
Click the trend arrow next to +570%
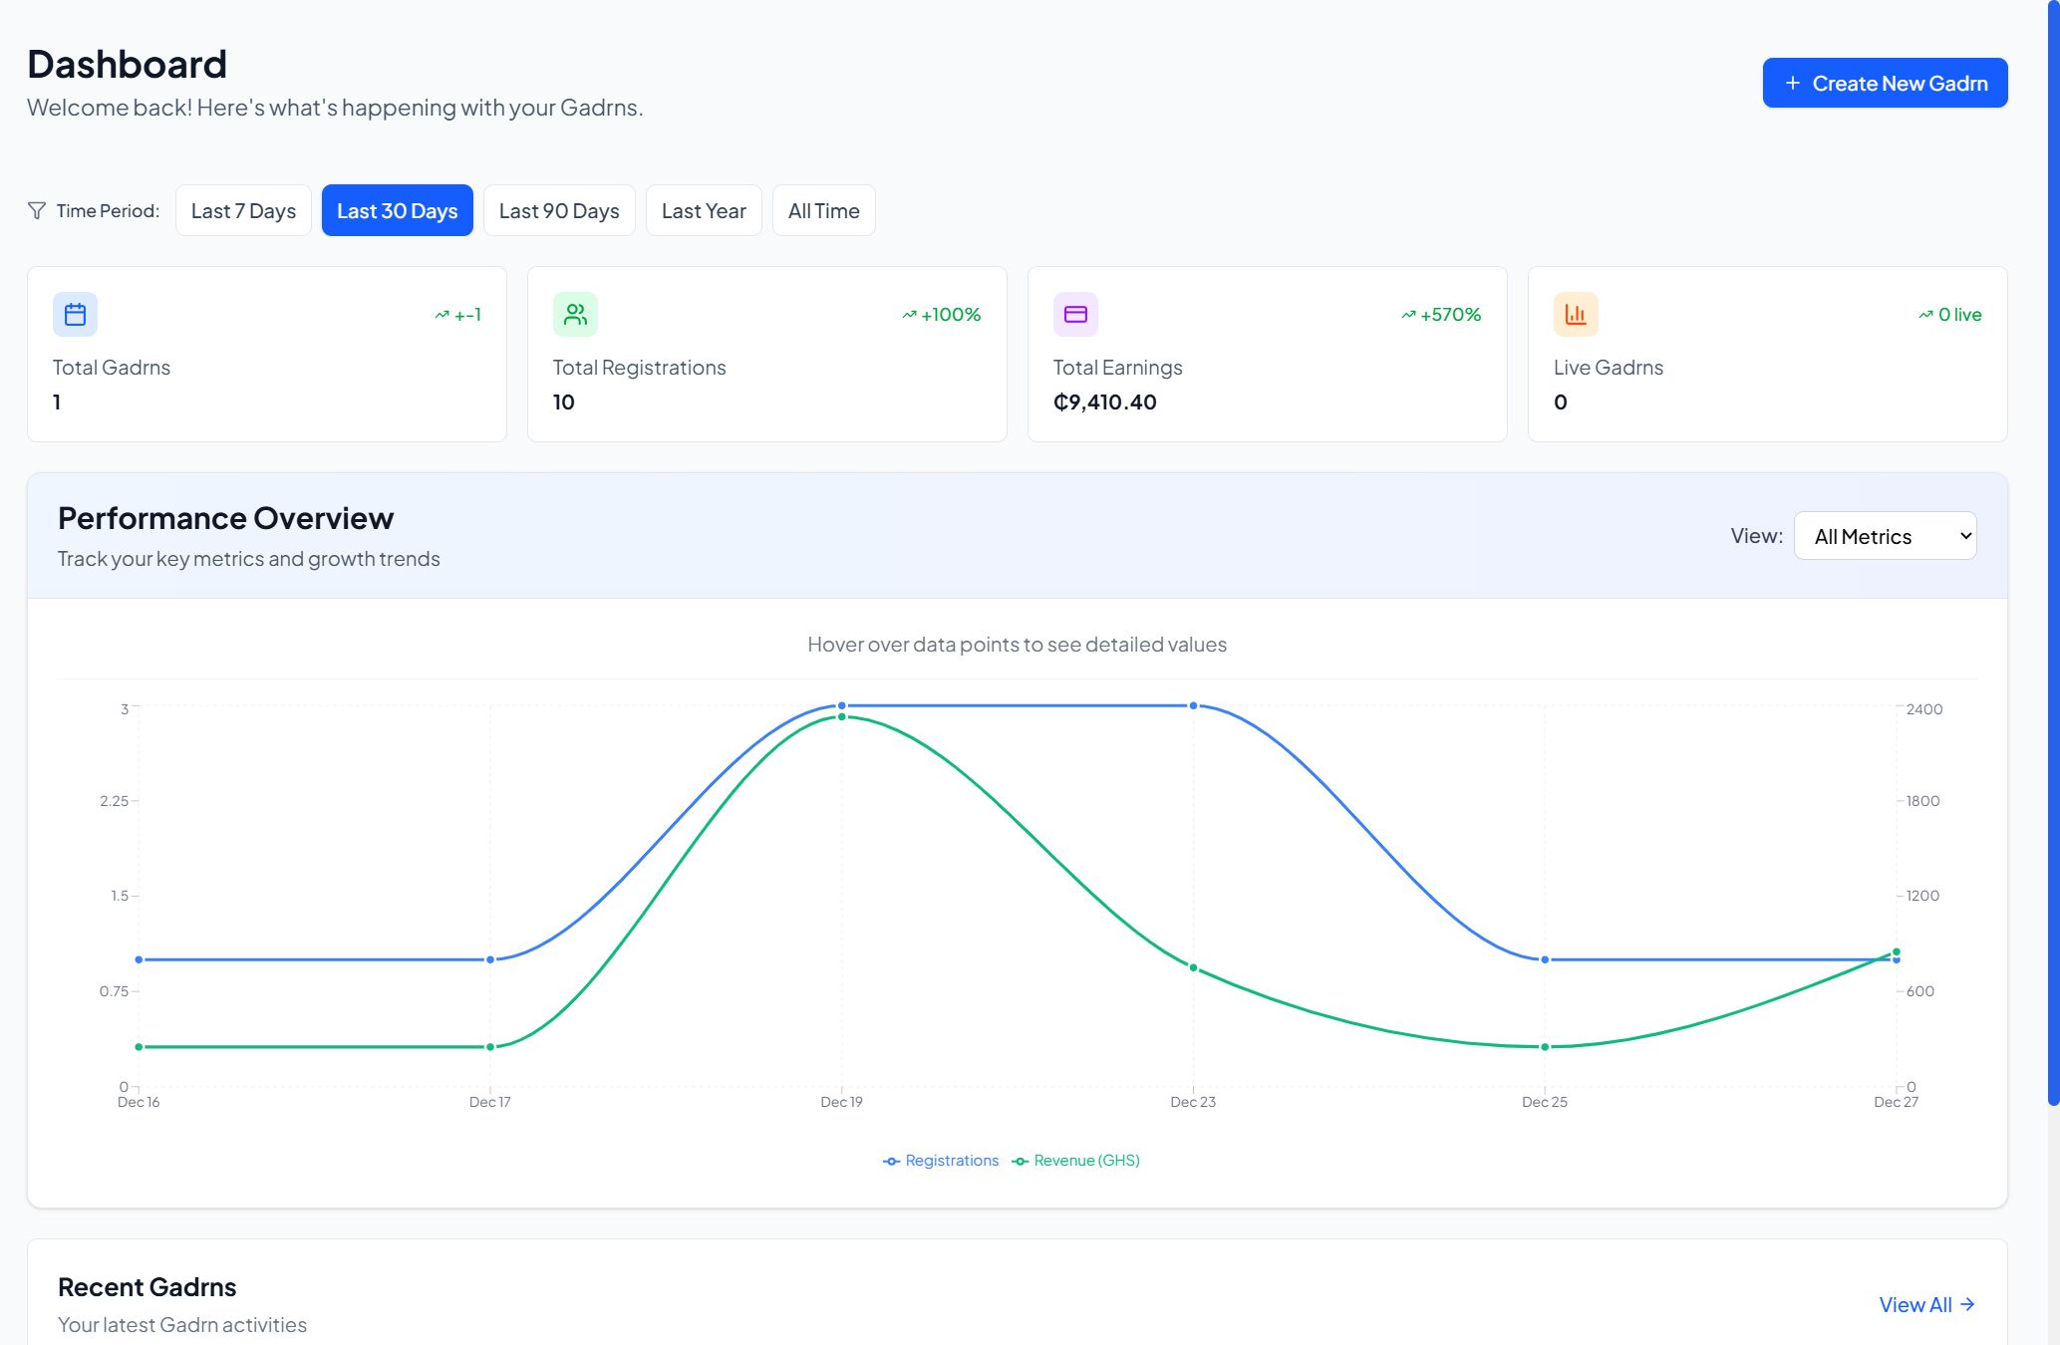click(x=1406, y=314)
